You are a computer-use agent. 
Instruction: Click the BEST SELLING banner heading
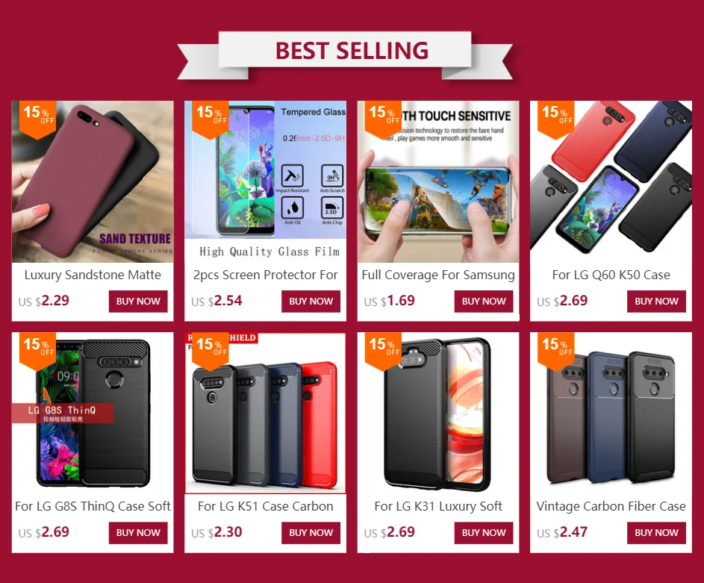(x=352, y=50)
